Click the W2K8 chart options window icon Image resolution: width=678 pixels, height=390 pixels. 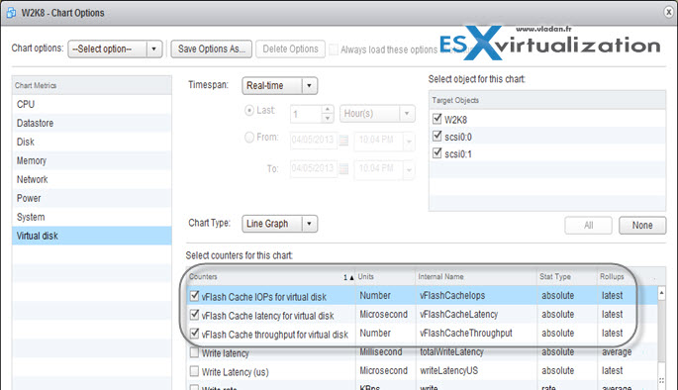click(11, 13)
